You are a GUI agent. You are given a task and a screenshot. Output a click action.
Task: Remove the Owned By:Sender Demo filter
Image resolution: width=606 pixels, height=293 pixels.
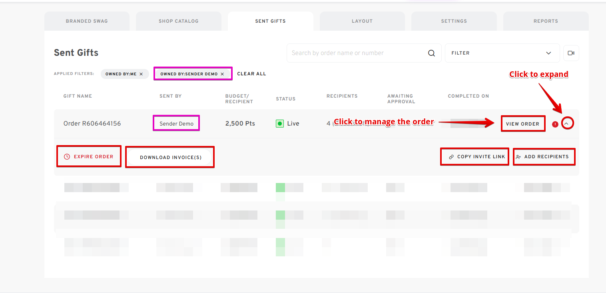point(222,74)
